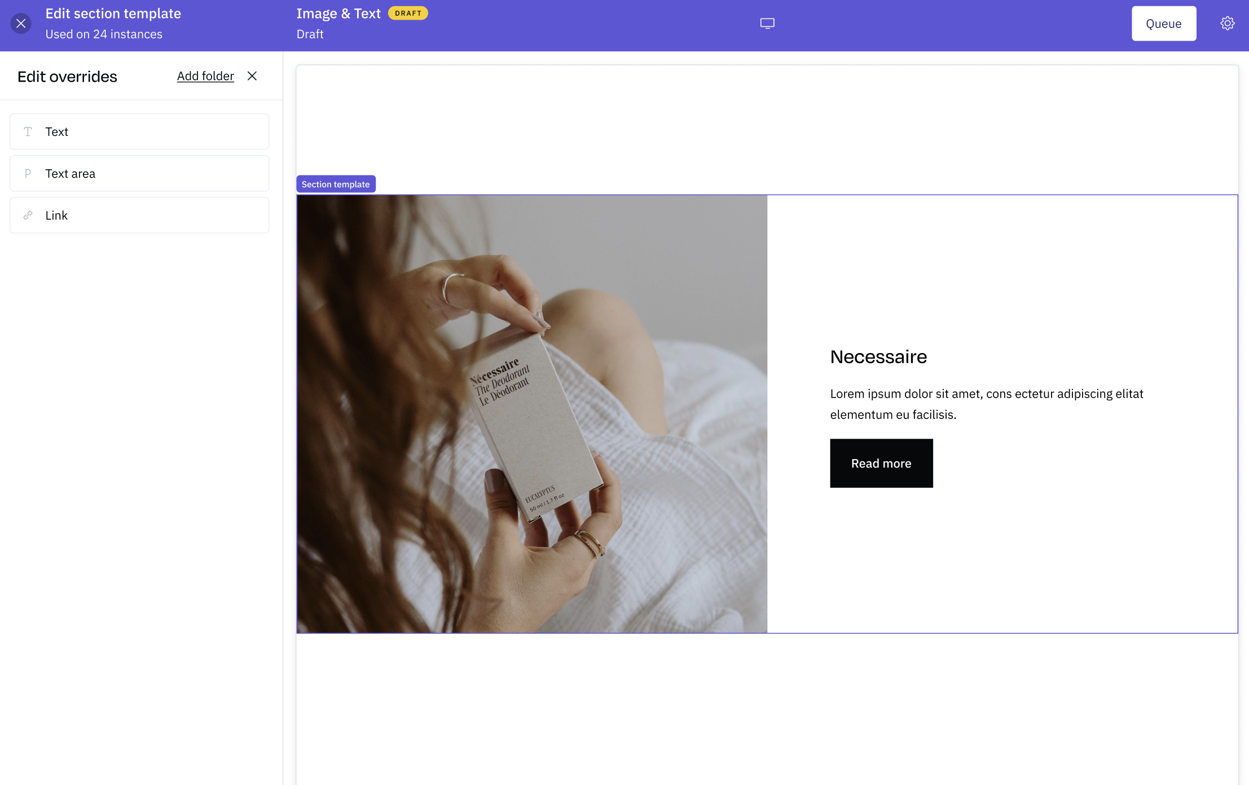Image resolution: width=1249 pixels, height=785 pixels.
Task: Close the section template editor
Action: pos(21,23)
